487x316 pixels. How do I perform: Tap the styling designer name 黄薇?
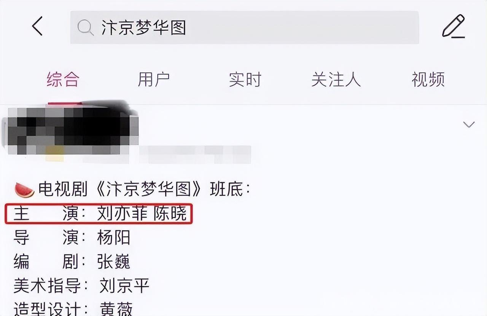[x=116, y=309]
